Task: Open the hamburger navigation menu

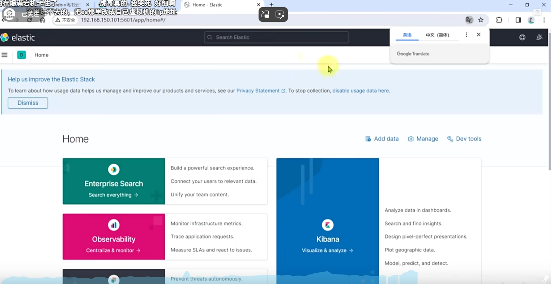Action: pos(5,55)
